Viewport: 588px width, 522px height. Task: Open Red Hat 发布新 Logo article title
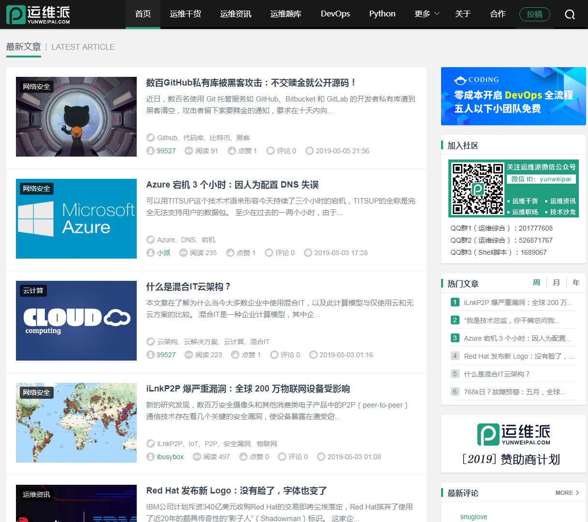coord(237,491)
